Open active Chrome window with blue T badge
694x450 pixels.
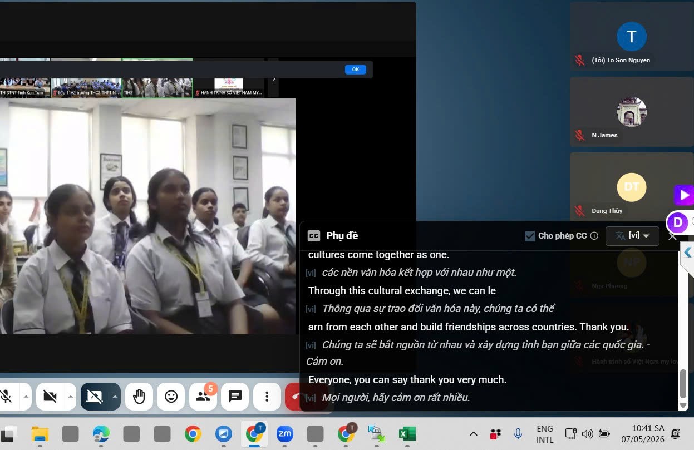tap(254, 434)
